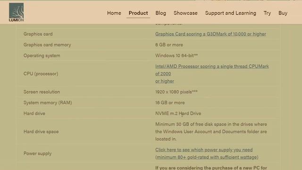Screen dimensions: 302x170
Task: Go to the Home page
Action: point(114,13)
